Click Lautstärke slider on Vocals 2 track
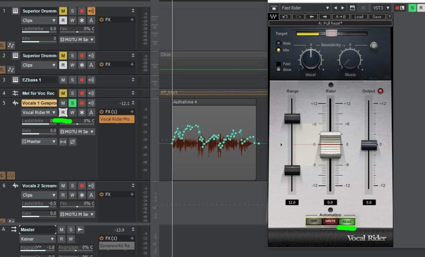This screenshot has width=425, height=257. (x=39, y=204)
